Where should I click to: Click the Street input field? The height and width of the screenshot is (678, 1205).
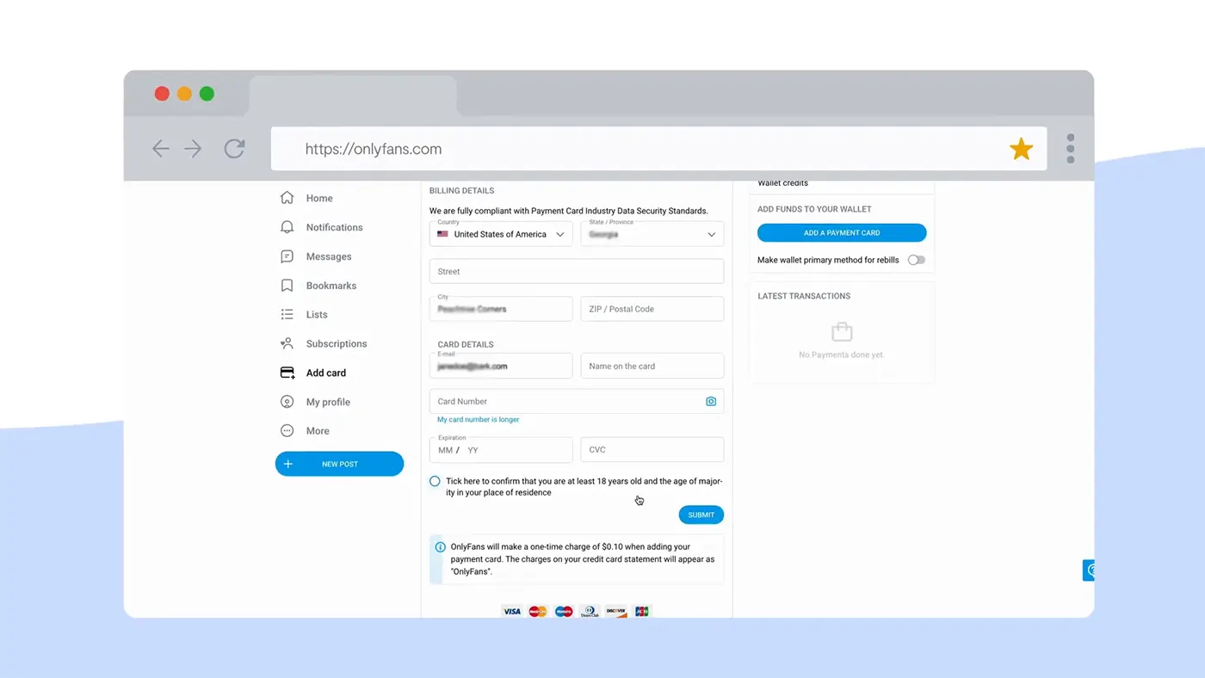coord(577,271)
